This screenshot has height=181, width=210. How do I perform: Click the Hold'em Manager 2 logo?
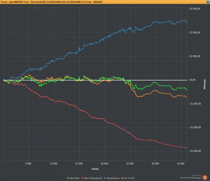pyautogui.click(x=205, y=177)
